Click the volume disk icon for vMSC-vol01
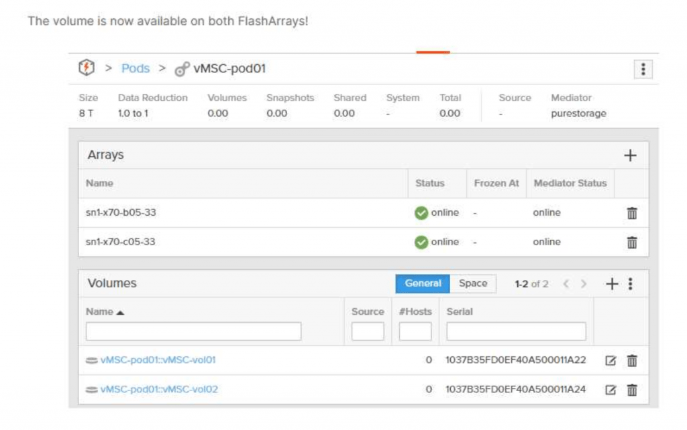Screen dimensions: 687x430 pyautogui.click(x=91, y=360)
